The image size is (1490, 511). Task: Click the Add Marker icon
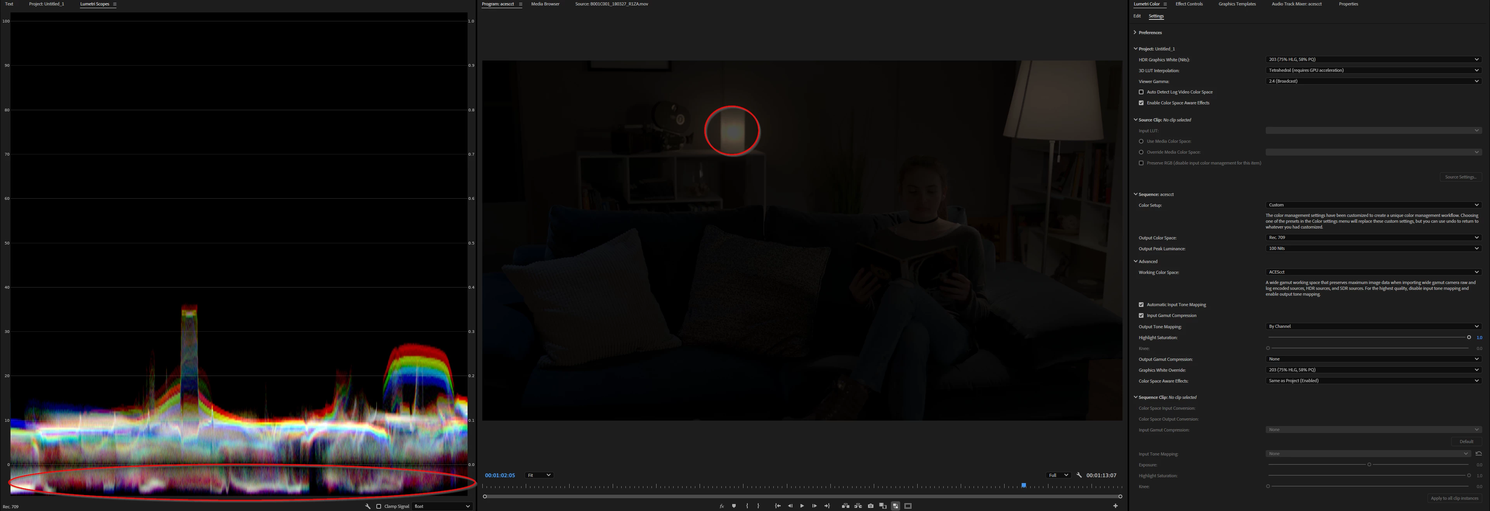(x=733, y=506)
